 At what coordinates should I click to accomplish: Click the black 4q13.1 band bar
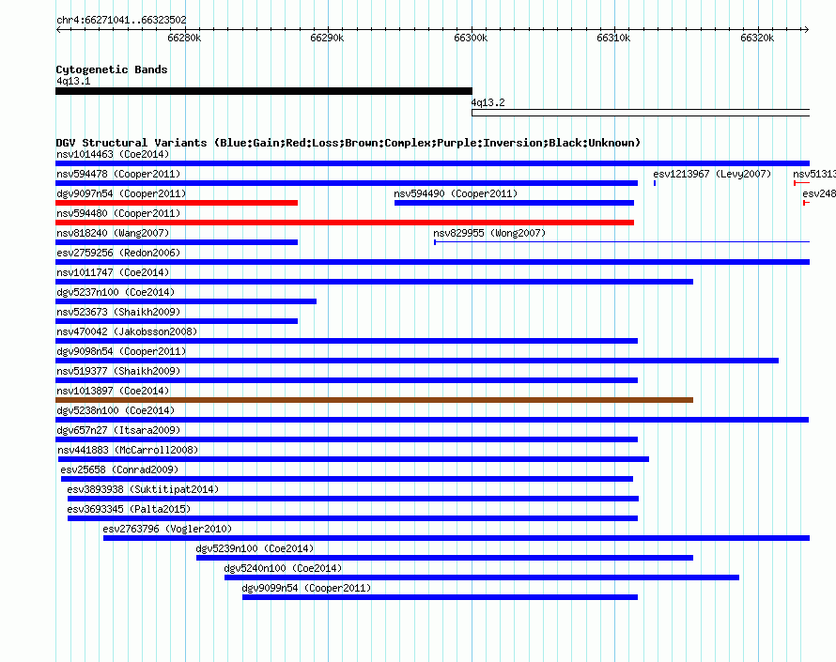pos(264,91)
